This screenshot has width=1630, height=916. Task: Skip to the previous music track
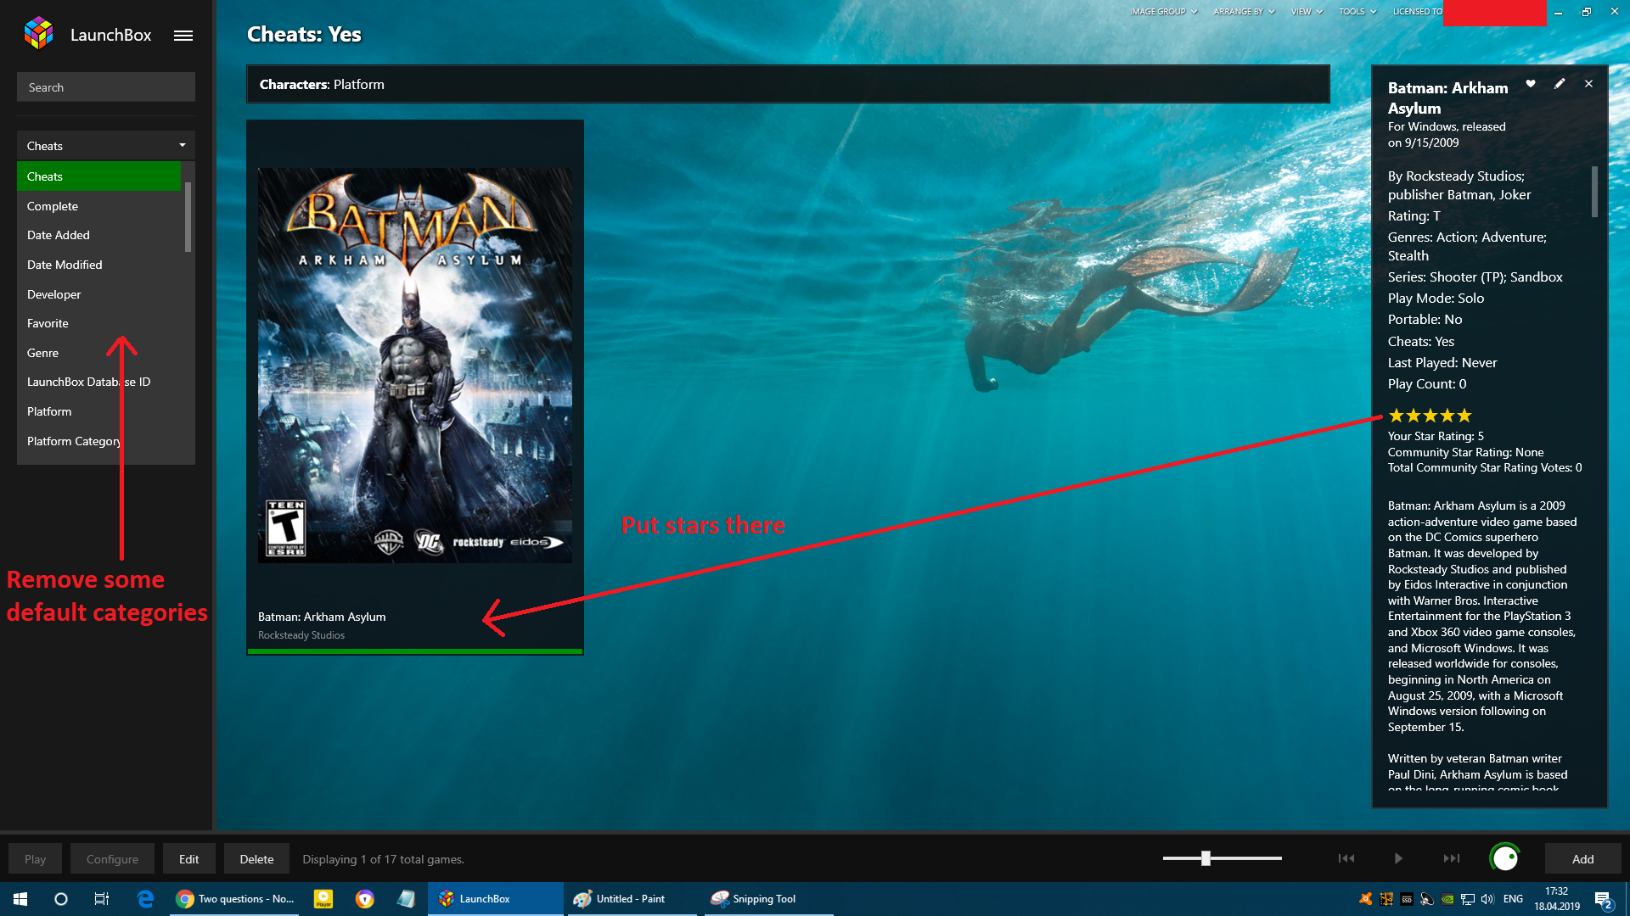click(1346, 858)
